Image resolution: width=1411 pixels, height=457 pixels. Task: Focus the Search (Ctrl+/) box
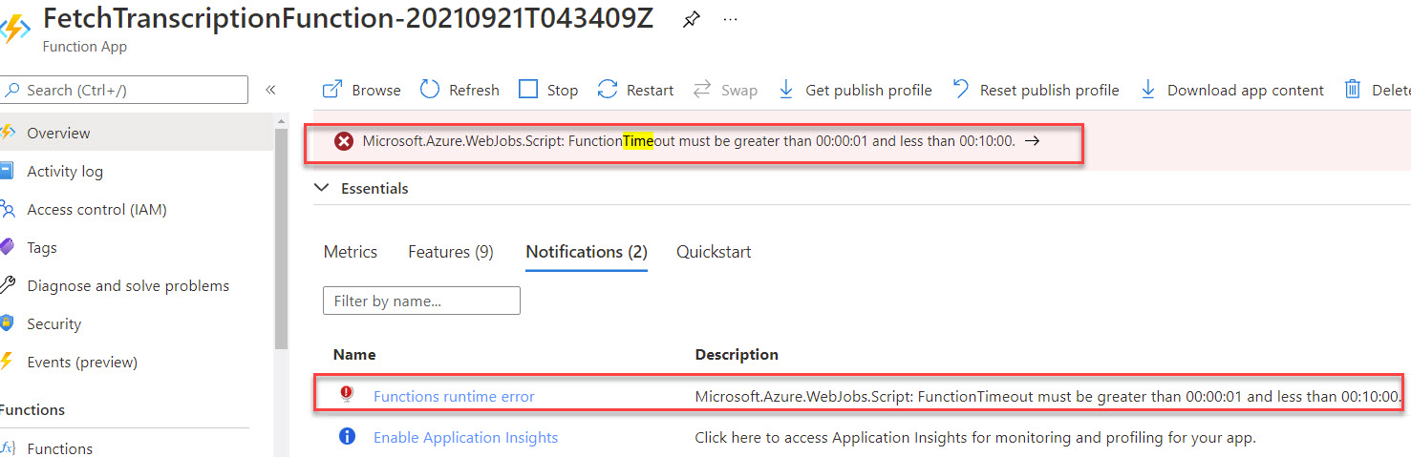click(x=124, y=90)
